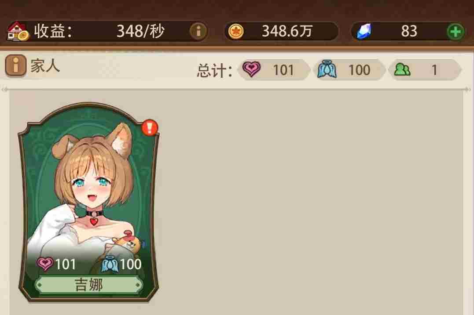Tap the family member count 1
The height and width of the screenshot is (315, 474).
coord(434,70)
